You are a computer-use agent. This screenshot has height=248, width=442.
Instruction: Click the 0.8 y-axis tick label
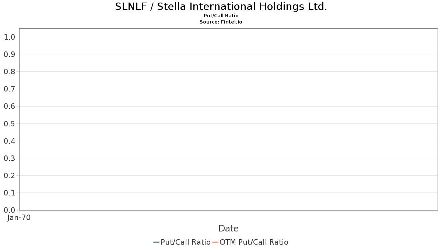[x=9, y=72]
